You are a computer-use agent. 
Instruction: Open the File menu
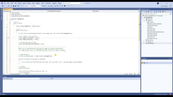pyautogui.click(x=5, y=3)
